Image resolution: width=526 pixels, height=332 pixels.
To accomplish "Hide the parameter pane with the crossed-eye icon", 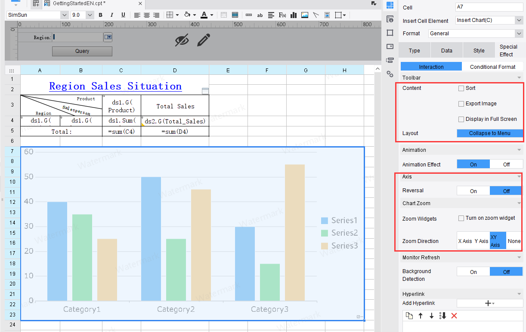I will tap(182, 40).
